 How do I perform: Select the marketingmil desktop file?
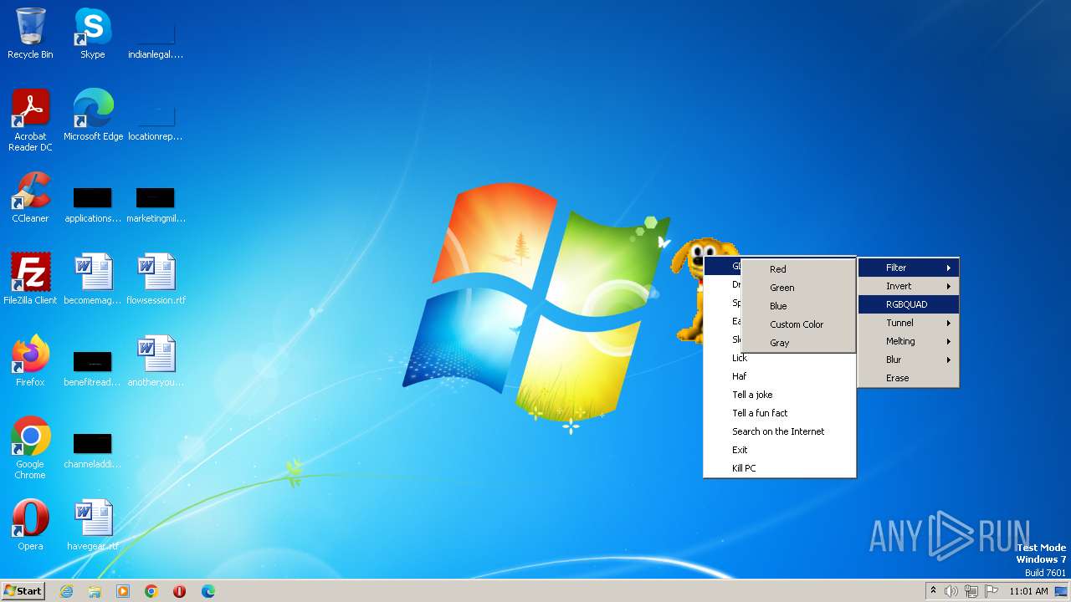[x=156, y=204]
